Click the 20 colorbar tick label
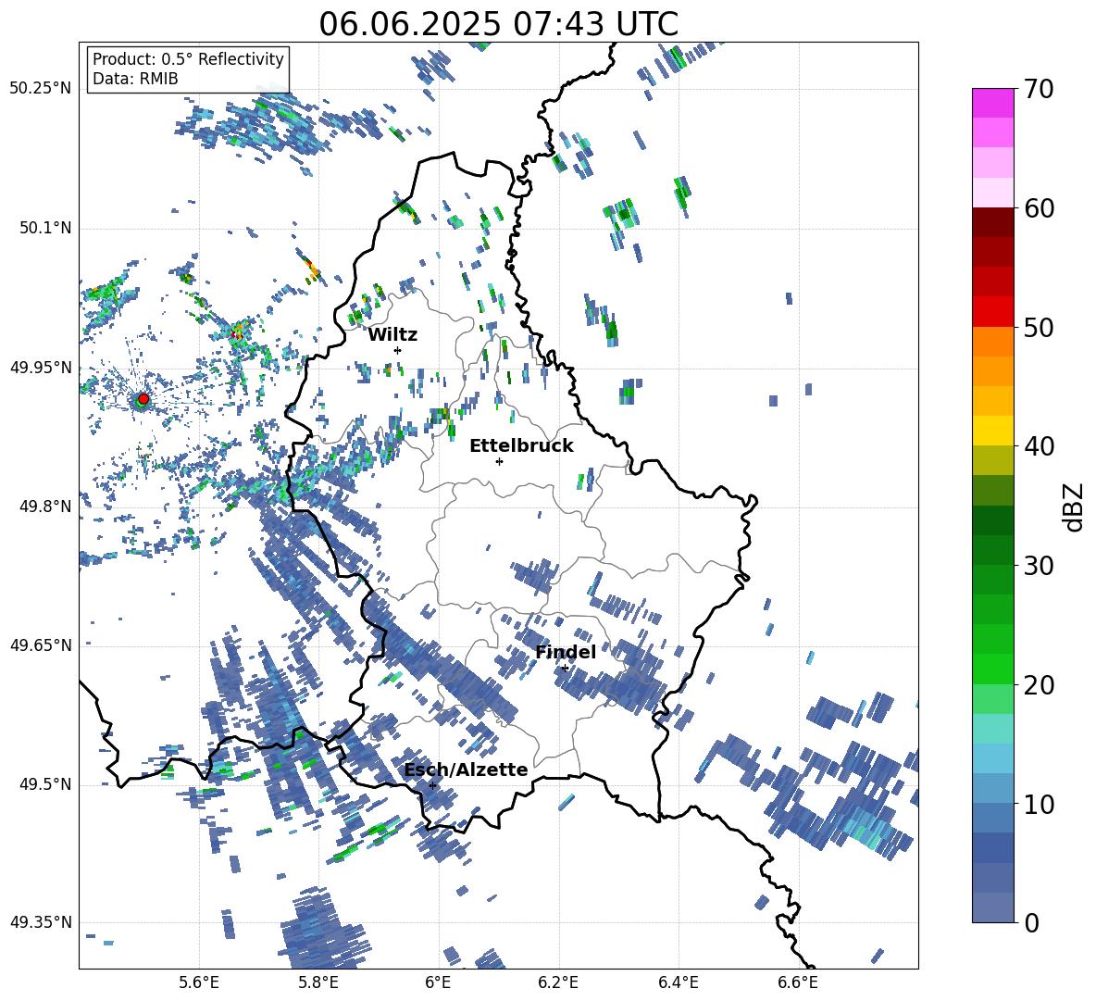The image size is (1096, 1001). coord(1039,684)
